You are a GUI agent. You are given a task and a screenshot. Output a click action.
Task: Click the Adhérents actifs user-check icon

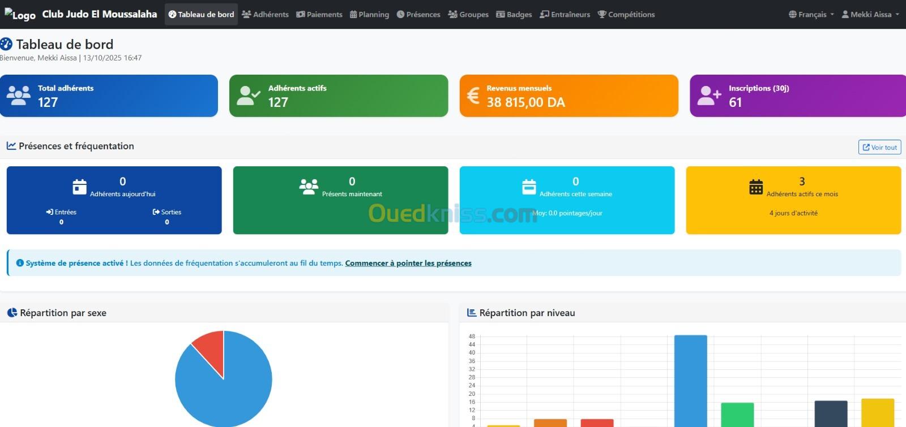point(248,96)
